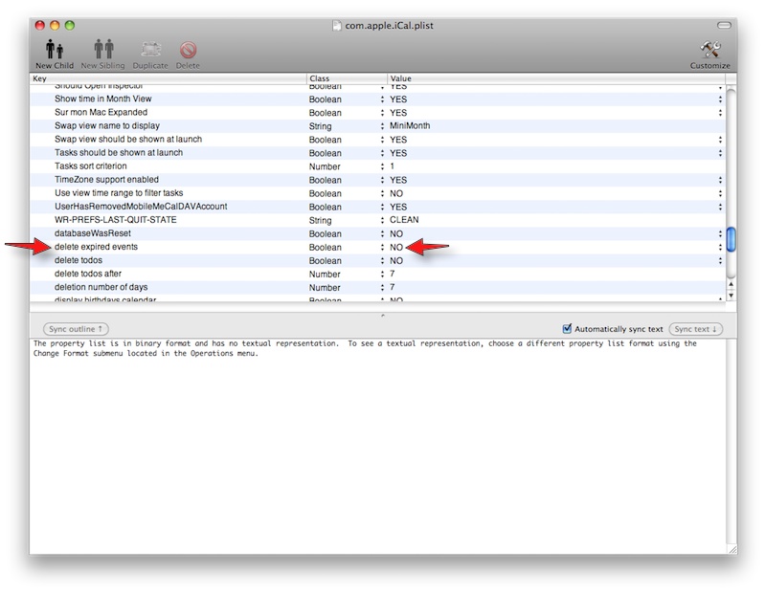Toggle Automatically sync text checkbox
The width and height of the screenshot is (765, 594).
567,329
